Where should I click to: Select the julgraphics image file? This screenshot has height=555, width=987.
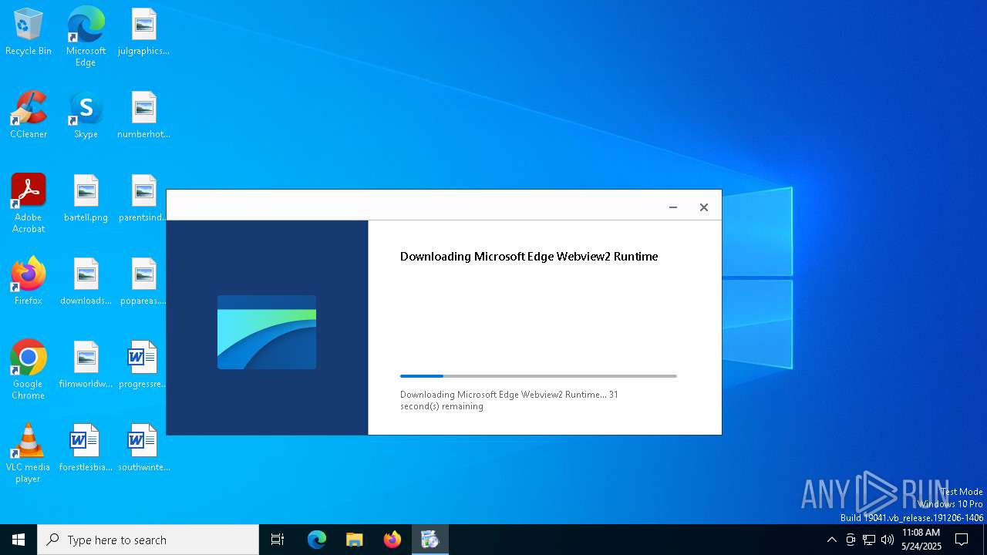(x=143, y=32)
